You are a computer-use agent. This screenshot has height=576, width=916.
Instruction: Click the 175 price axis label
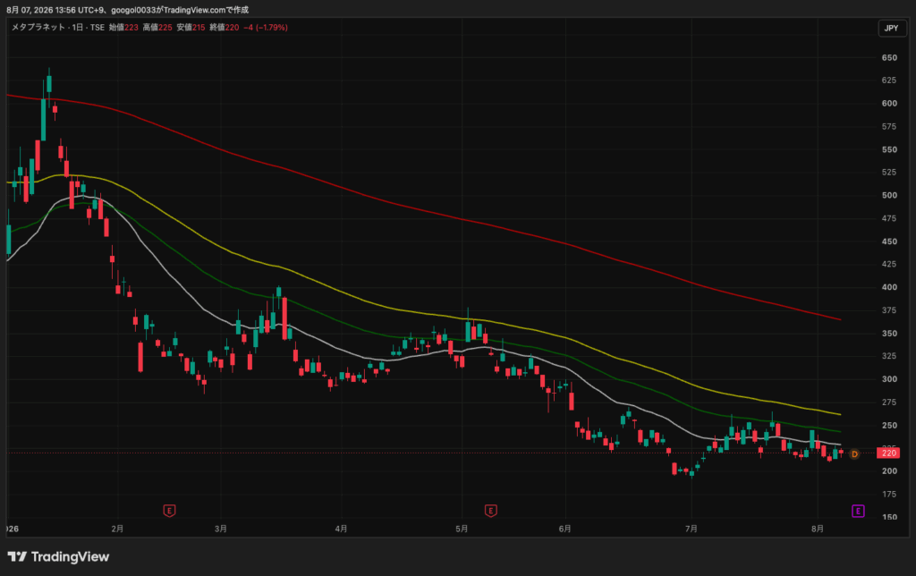pos(889,495)
